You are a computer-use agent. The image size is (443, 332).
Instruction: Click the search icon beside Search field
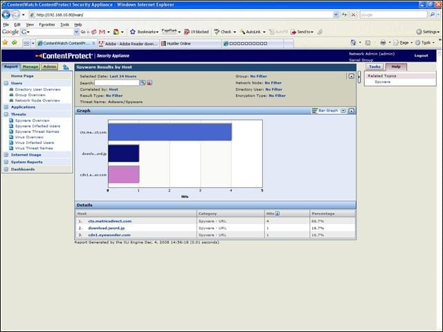[143, 83]
